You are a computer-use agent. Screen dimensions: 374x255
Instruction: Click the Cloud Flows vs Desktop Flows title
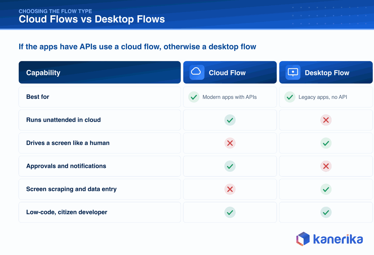tap(92, 19)
